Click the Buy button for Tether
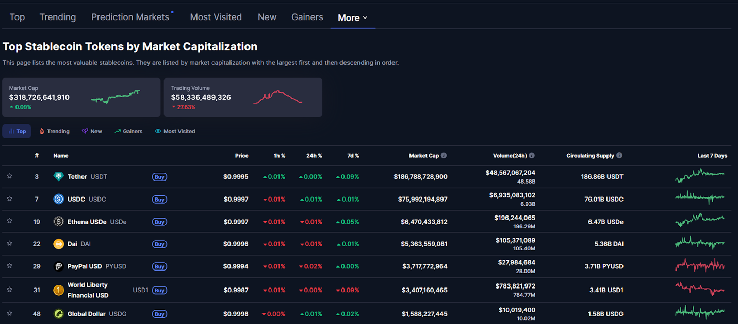The height and width of the screenshot is (324, 738). click(x=159, y=176)
